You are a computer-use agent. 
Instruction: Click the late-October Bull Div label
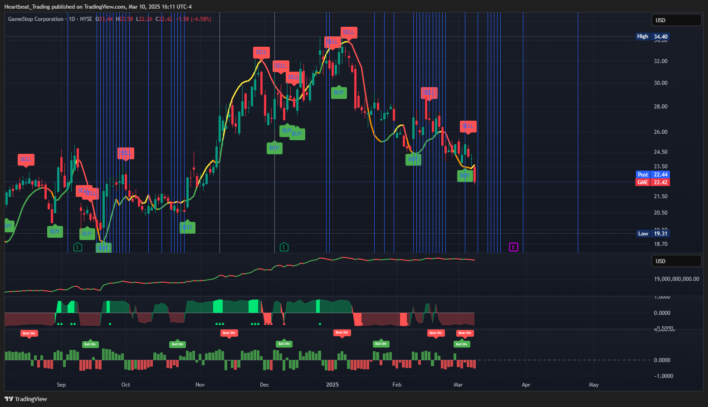point(177,344)
